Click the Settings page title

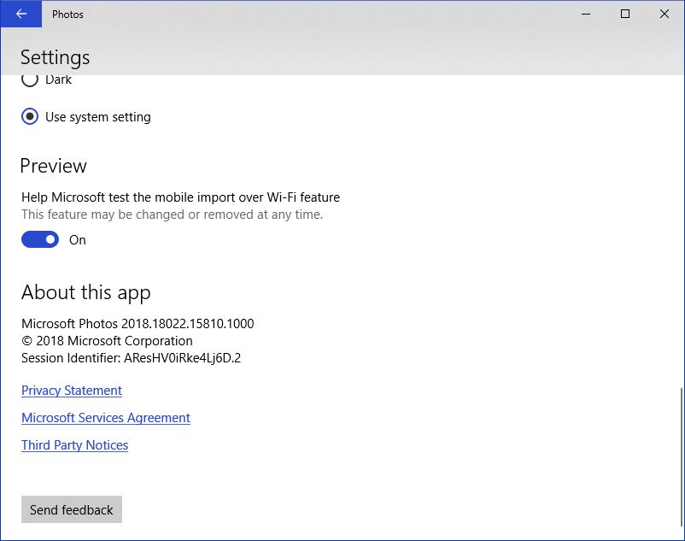55,57
